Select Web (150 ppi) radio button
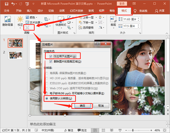This screenshot has width=170, height=133. [x=47, y=88]
